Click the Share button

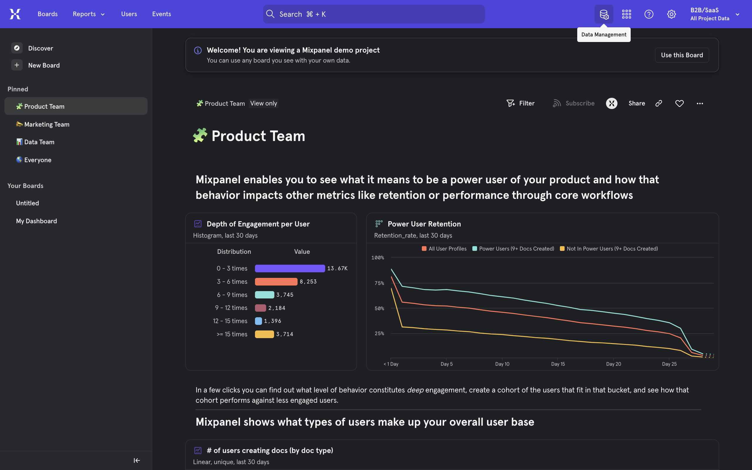[637, 103]
